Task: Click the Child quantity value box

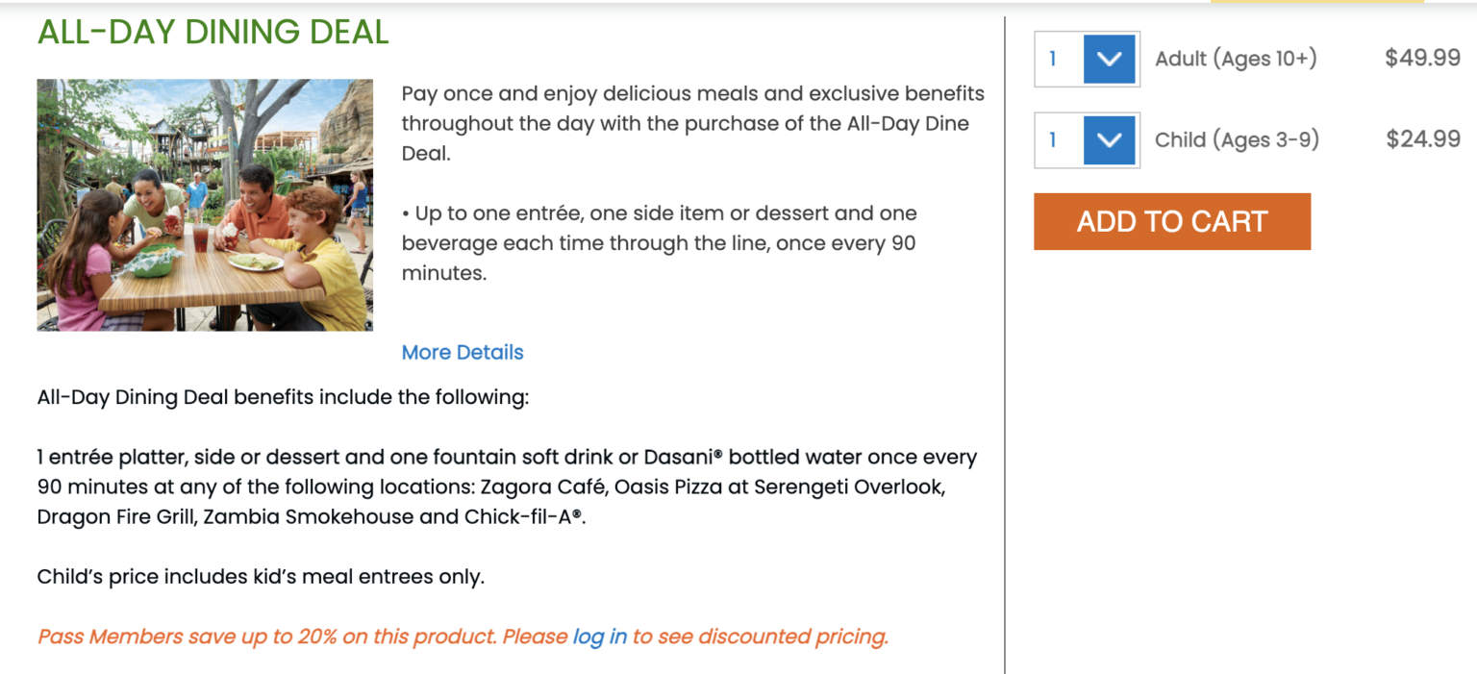Action: 1059,140
